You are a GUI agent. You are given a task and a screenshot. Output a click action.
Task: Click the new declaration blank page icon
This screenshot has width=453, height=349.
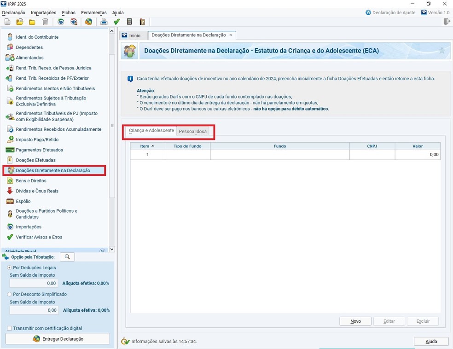[x=7, y=22]
